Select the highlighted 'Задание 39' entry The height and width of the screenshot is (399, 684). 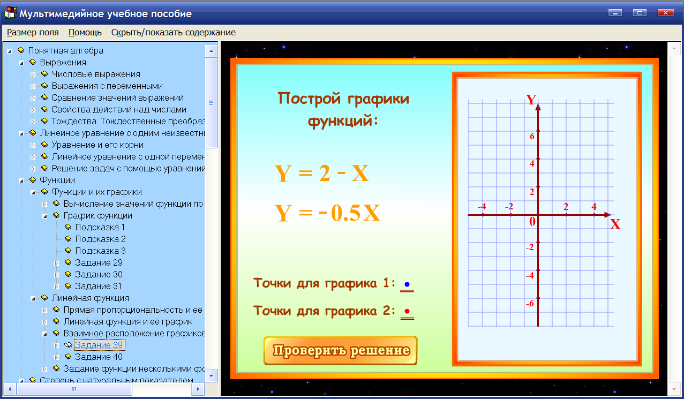[x=99, y=345]
